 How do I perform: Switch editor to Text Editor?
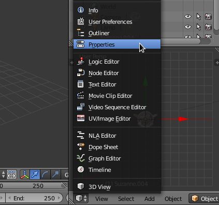[117, 84]
